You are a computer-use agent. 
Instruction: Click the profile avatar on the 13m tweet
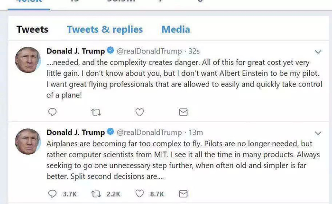(x=28, y=141)
